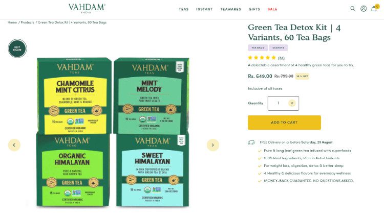Screen dimensions: 384x218
Task: Add the Detox Kit to cart
Action: 284,123
